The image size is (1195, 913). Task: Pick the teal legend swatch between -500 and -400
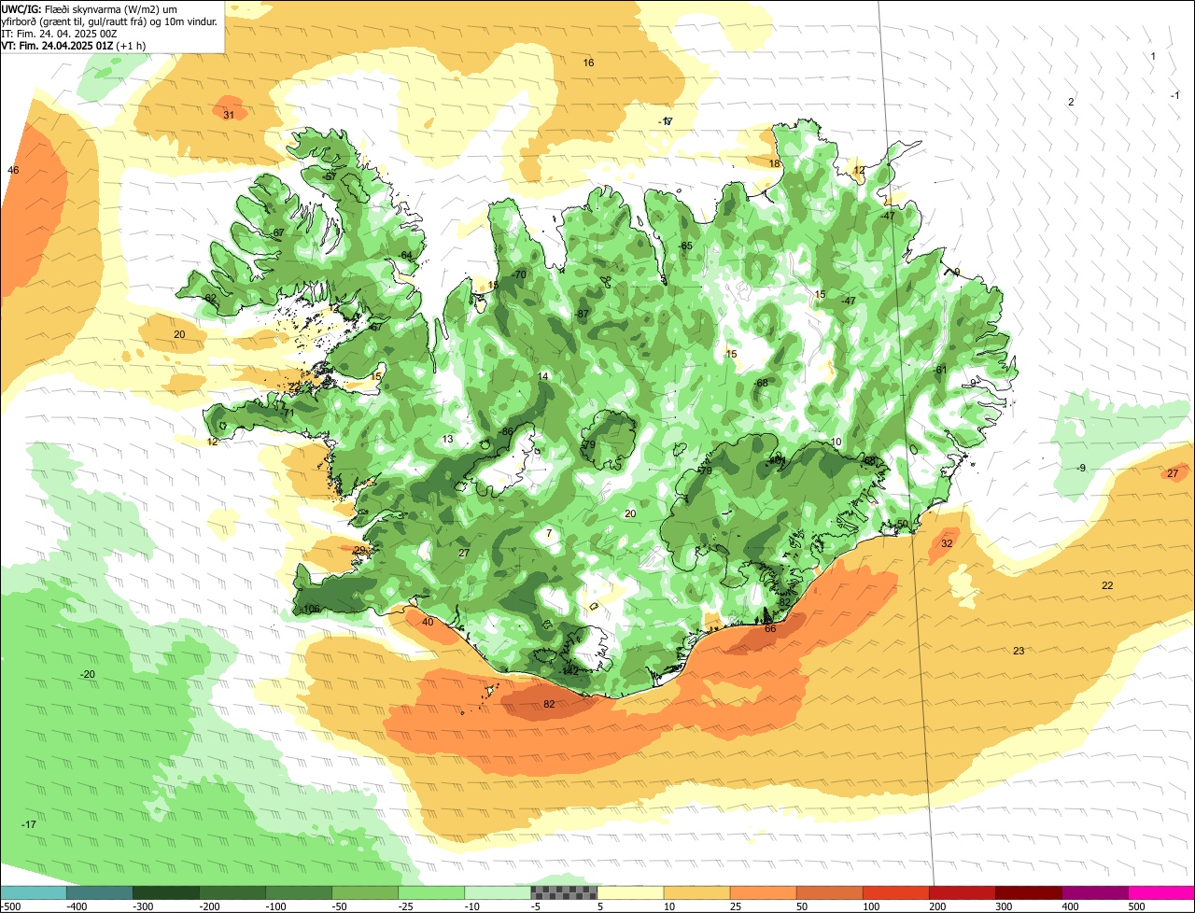pos(34,892)
